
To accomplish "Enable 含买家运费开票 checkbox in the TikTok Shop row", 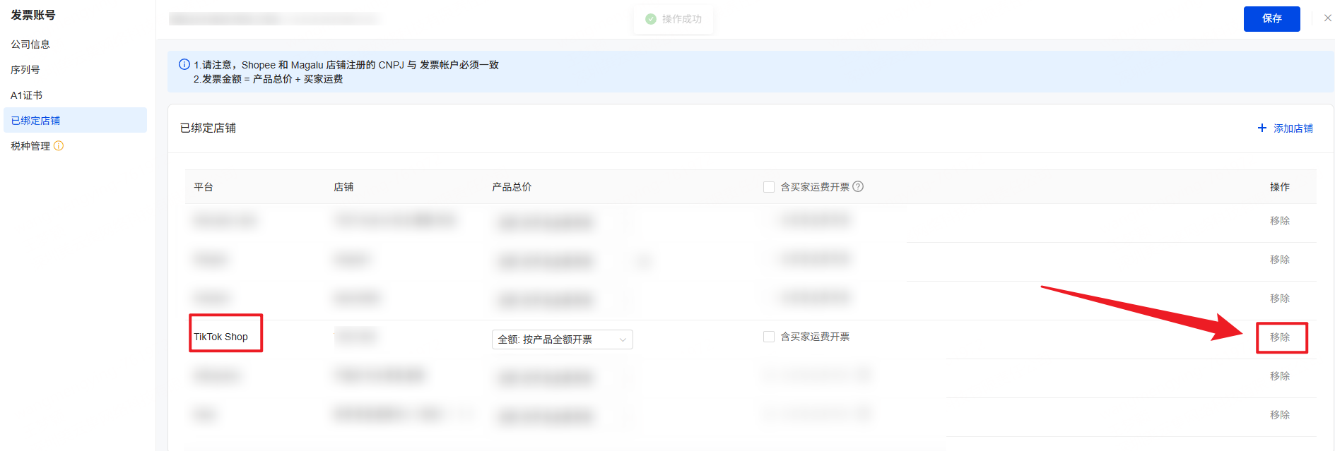I will (769, 337).
